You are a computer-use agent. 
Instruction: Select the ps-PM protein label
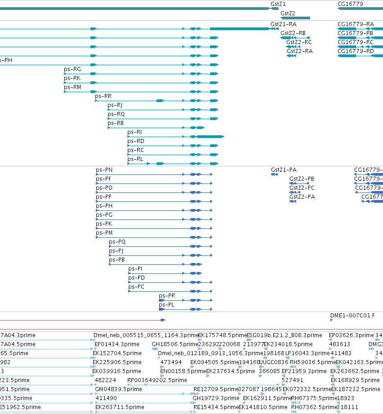click(104, 232)
